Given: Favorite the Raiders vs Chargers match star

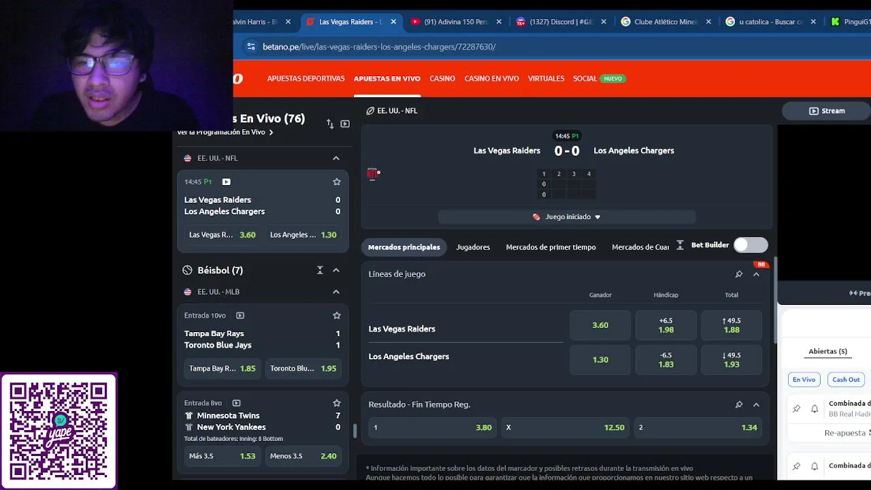Looking at the screenshot, I should click(336, 182).
